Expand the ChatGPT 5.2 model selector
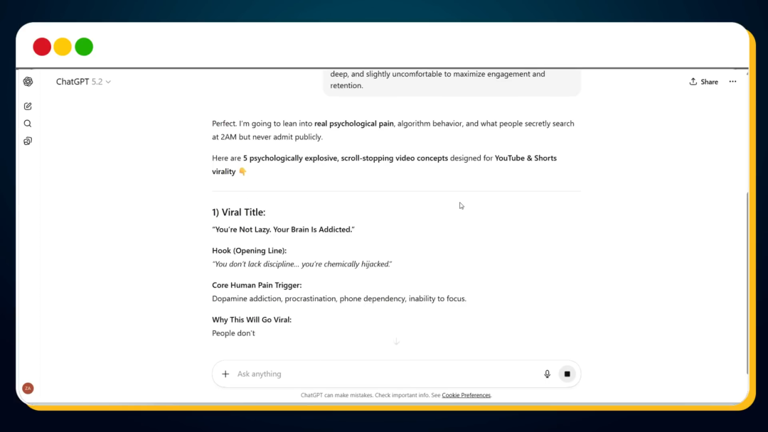 [x=83, y=82]
